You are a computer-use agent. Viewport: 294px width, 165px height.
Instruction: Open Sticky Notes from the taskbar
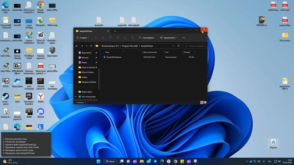pos(182,161)
